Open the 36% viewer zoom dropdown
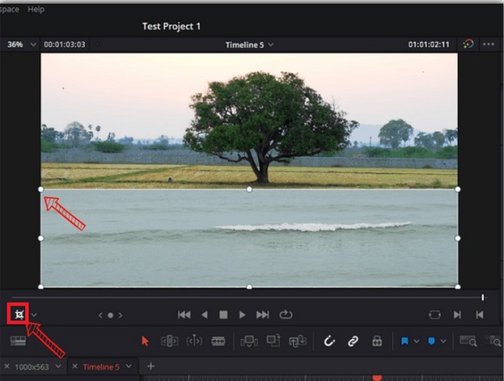Viewport: 504px width, 381px height. 33,45
